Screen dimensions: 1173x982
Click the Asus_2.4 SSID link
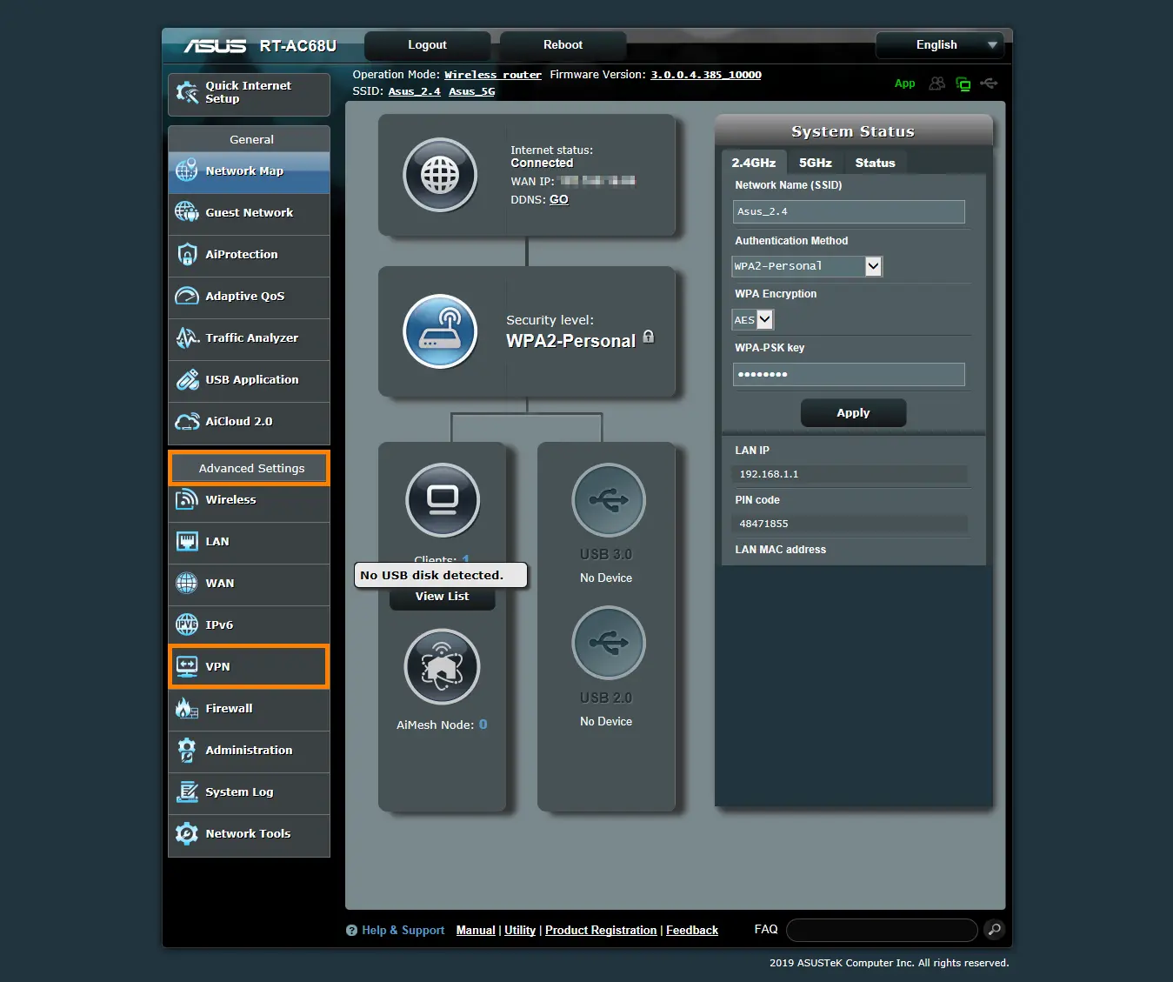tap(414, 91)
